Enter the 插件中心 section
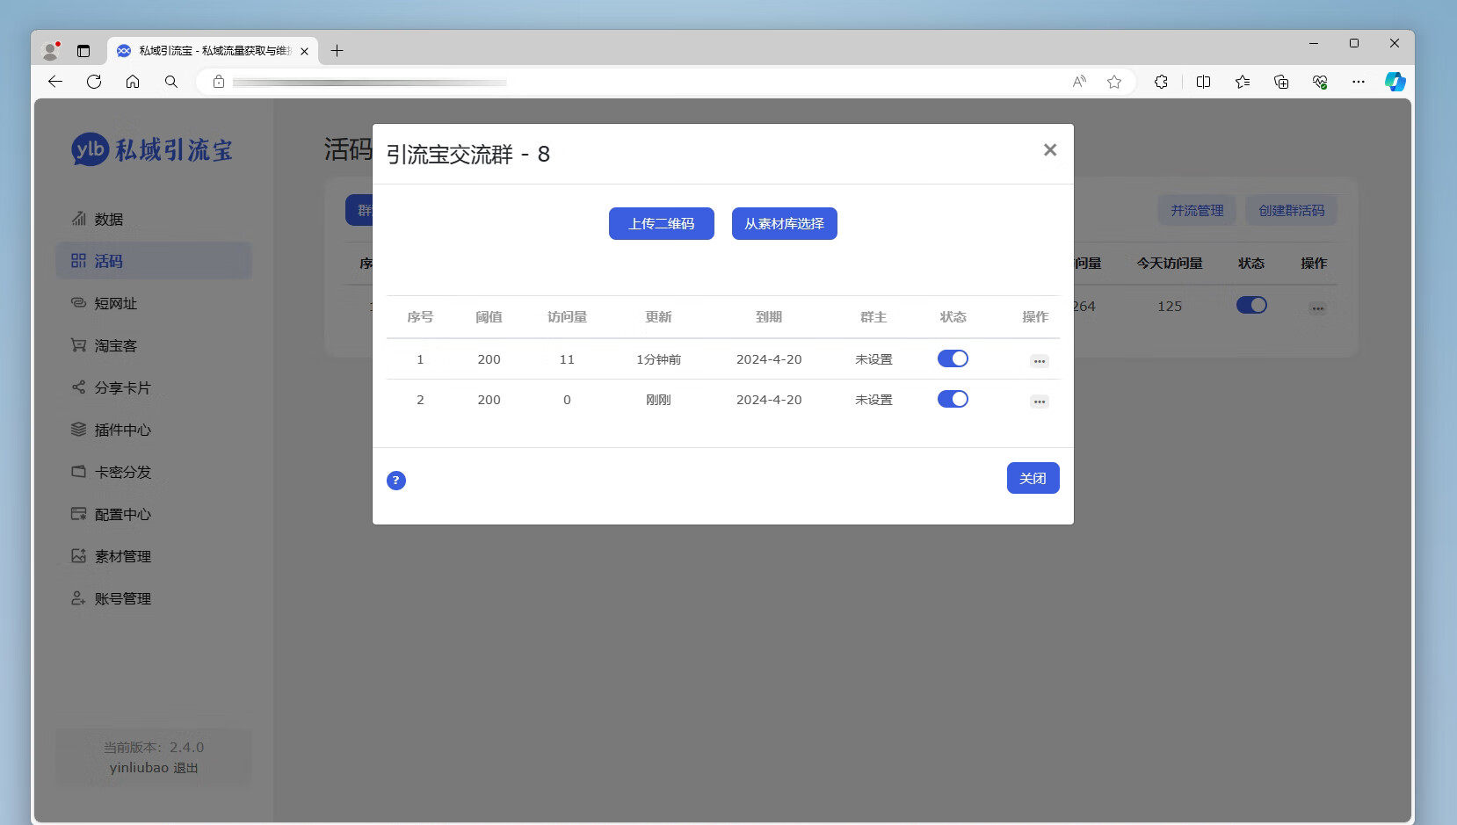This screenshot has width=1457, height=825. pyautogui.click(x=120, y=430)
